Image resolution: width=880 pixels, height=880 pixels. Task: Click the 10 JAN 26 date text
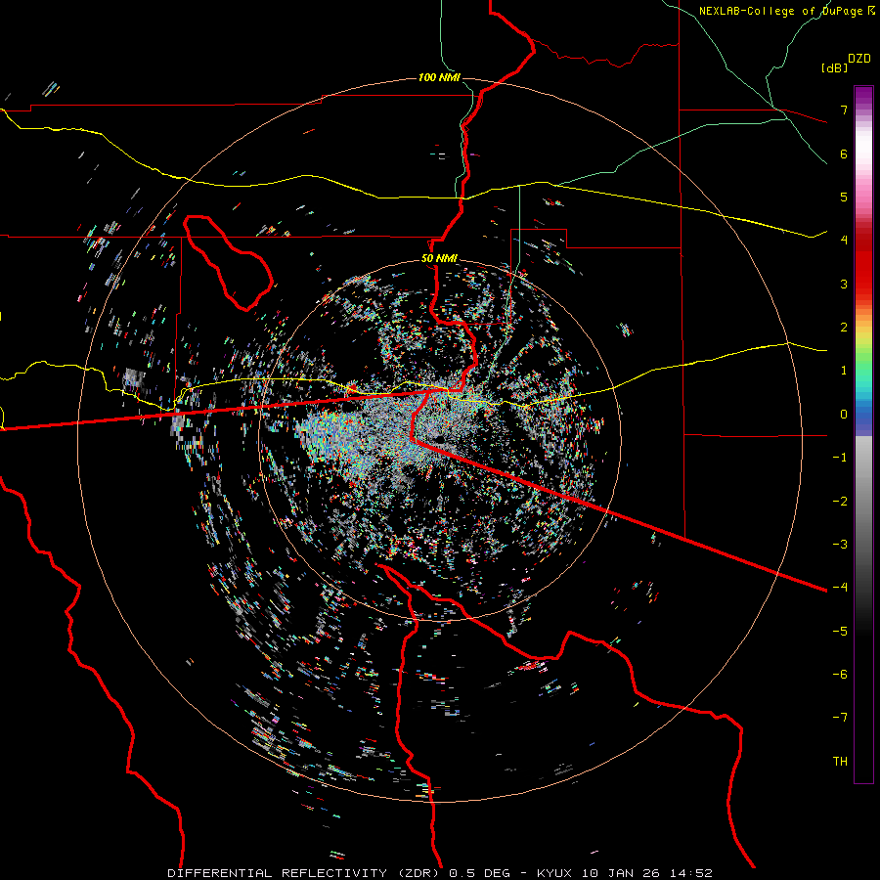(621, 873)
